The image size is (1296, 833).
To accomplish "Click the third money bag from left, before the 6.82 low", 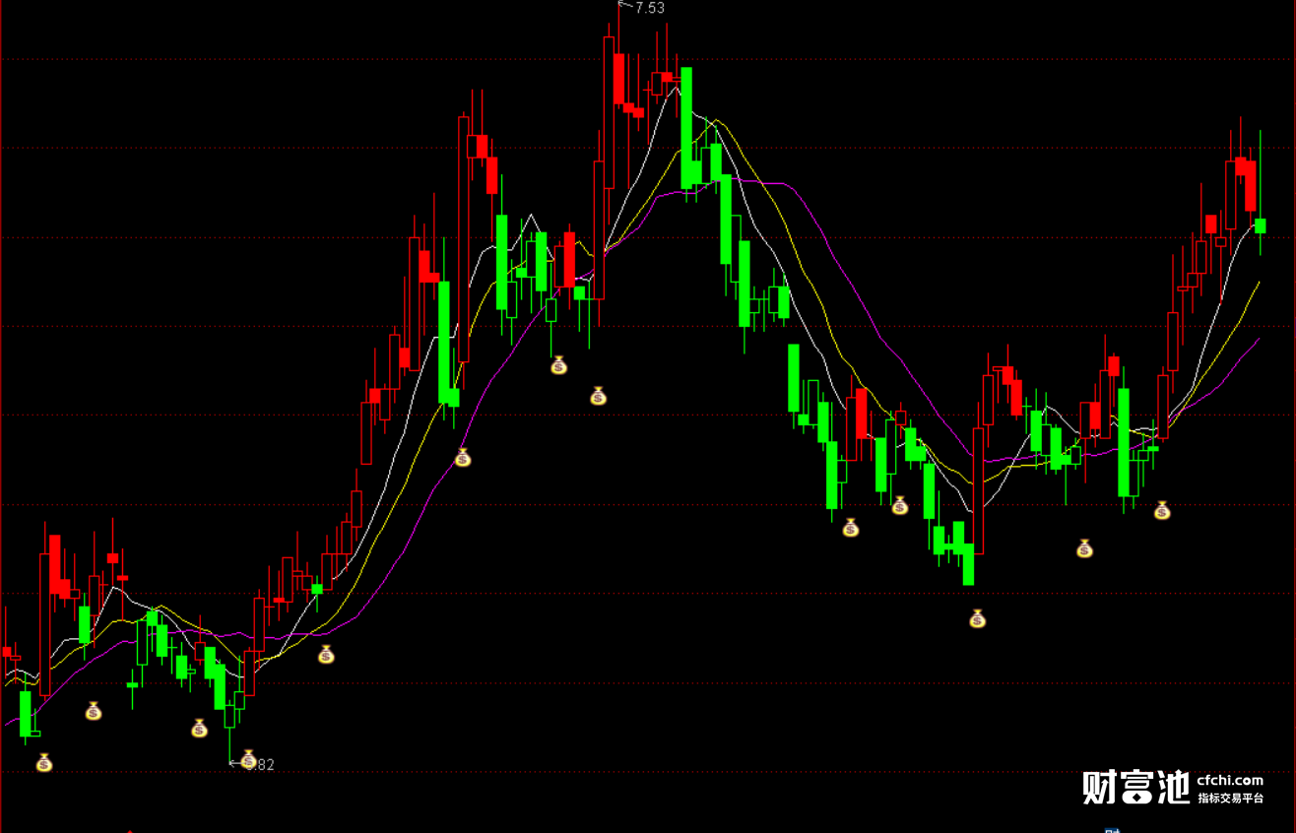I will coord(199,729).
